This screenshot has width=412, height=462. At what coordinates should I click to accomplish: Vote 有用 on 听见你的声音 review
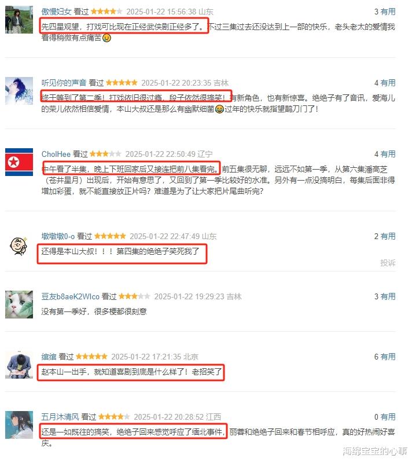coord(388,83)
